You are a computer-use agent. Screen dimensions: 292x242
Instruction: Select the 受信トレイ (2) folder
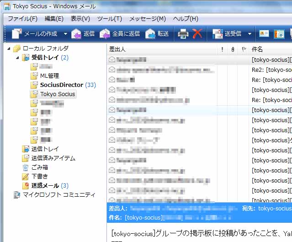[x=50, y=58]
